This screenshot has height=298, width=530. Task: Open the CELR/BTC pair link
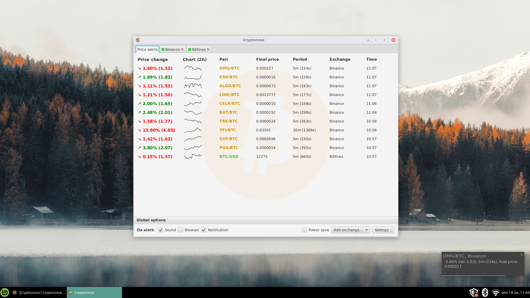(x=230, y=103)
